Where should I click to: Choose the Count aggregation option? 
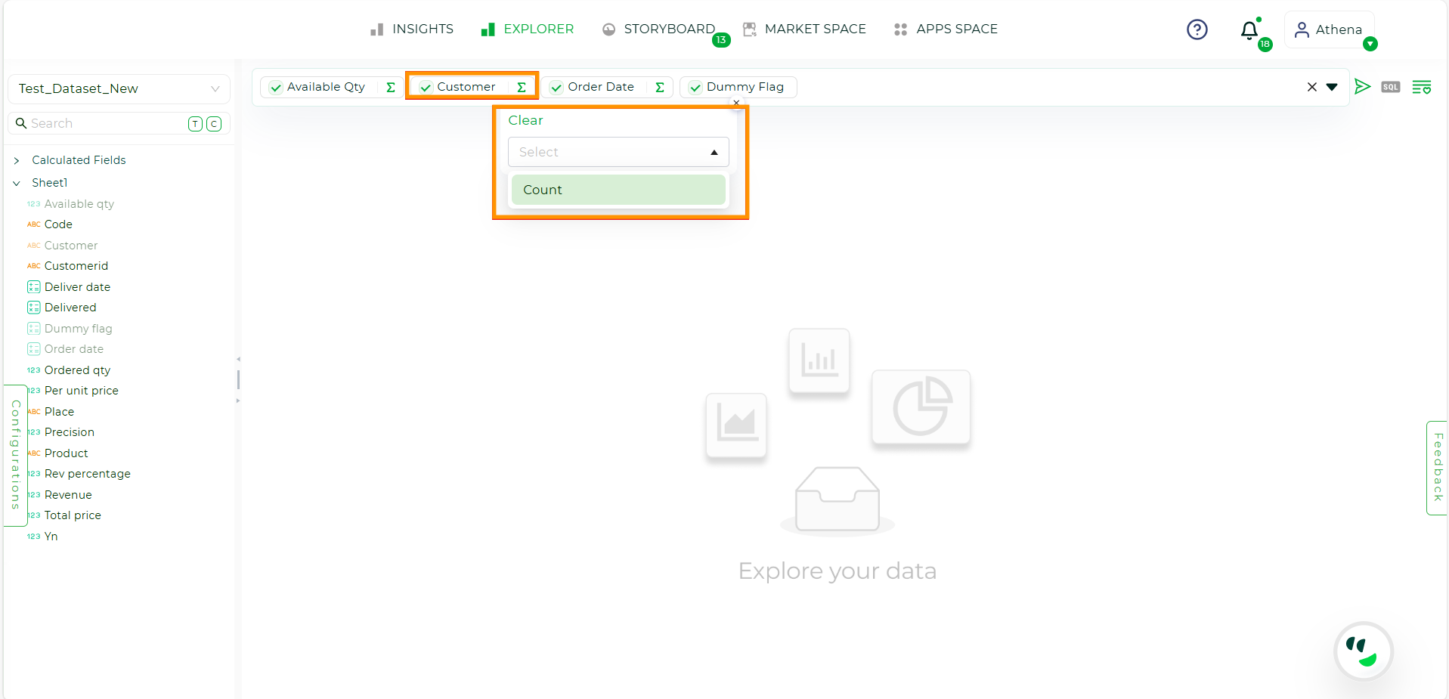(618, 190)
